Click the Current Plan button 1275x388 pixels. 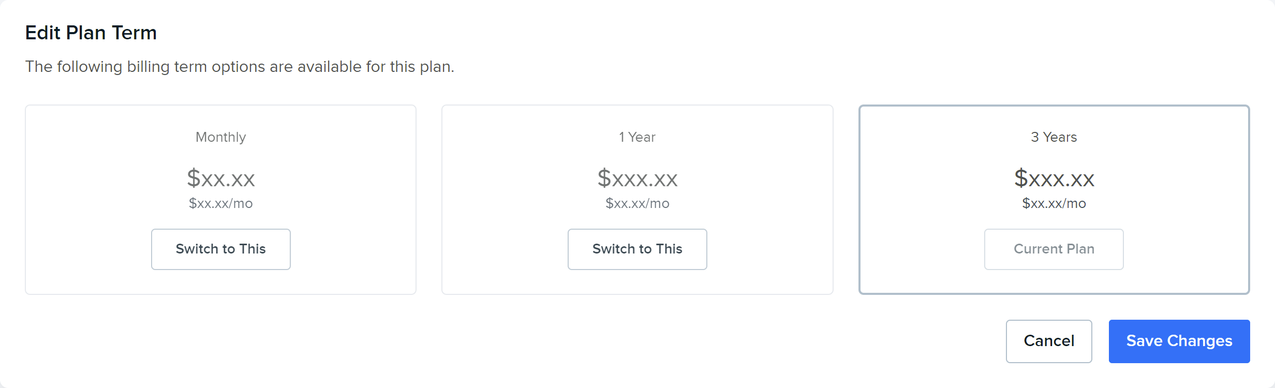(x=1054, y=249)
